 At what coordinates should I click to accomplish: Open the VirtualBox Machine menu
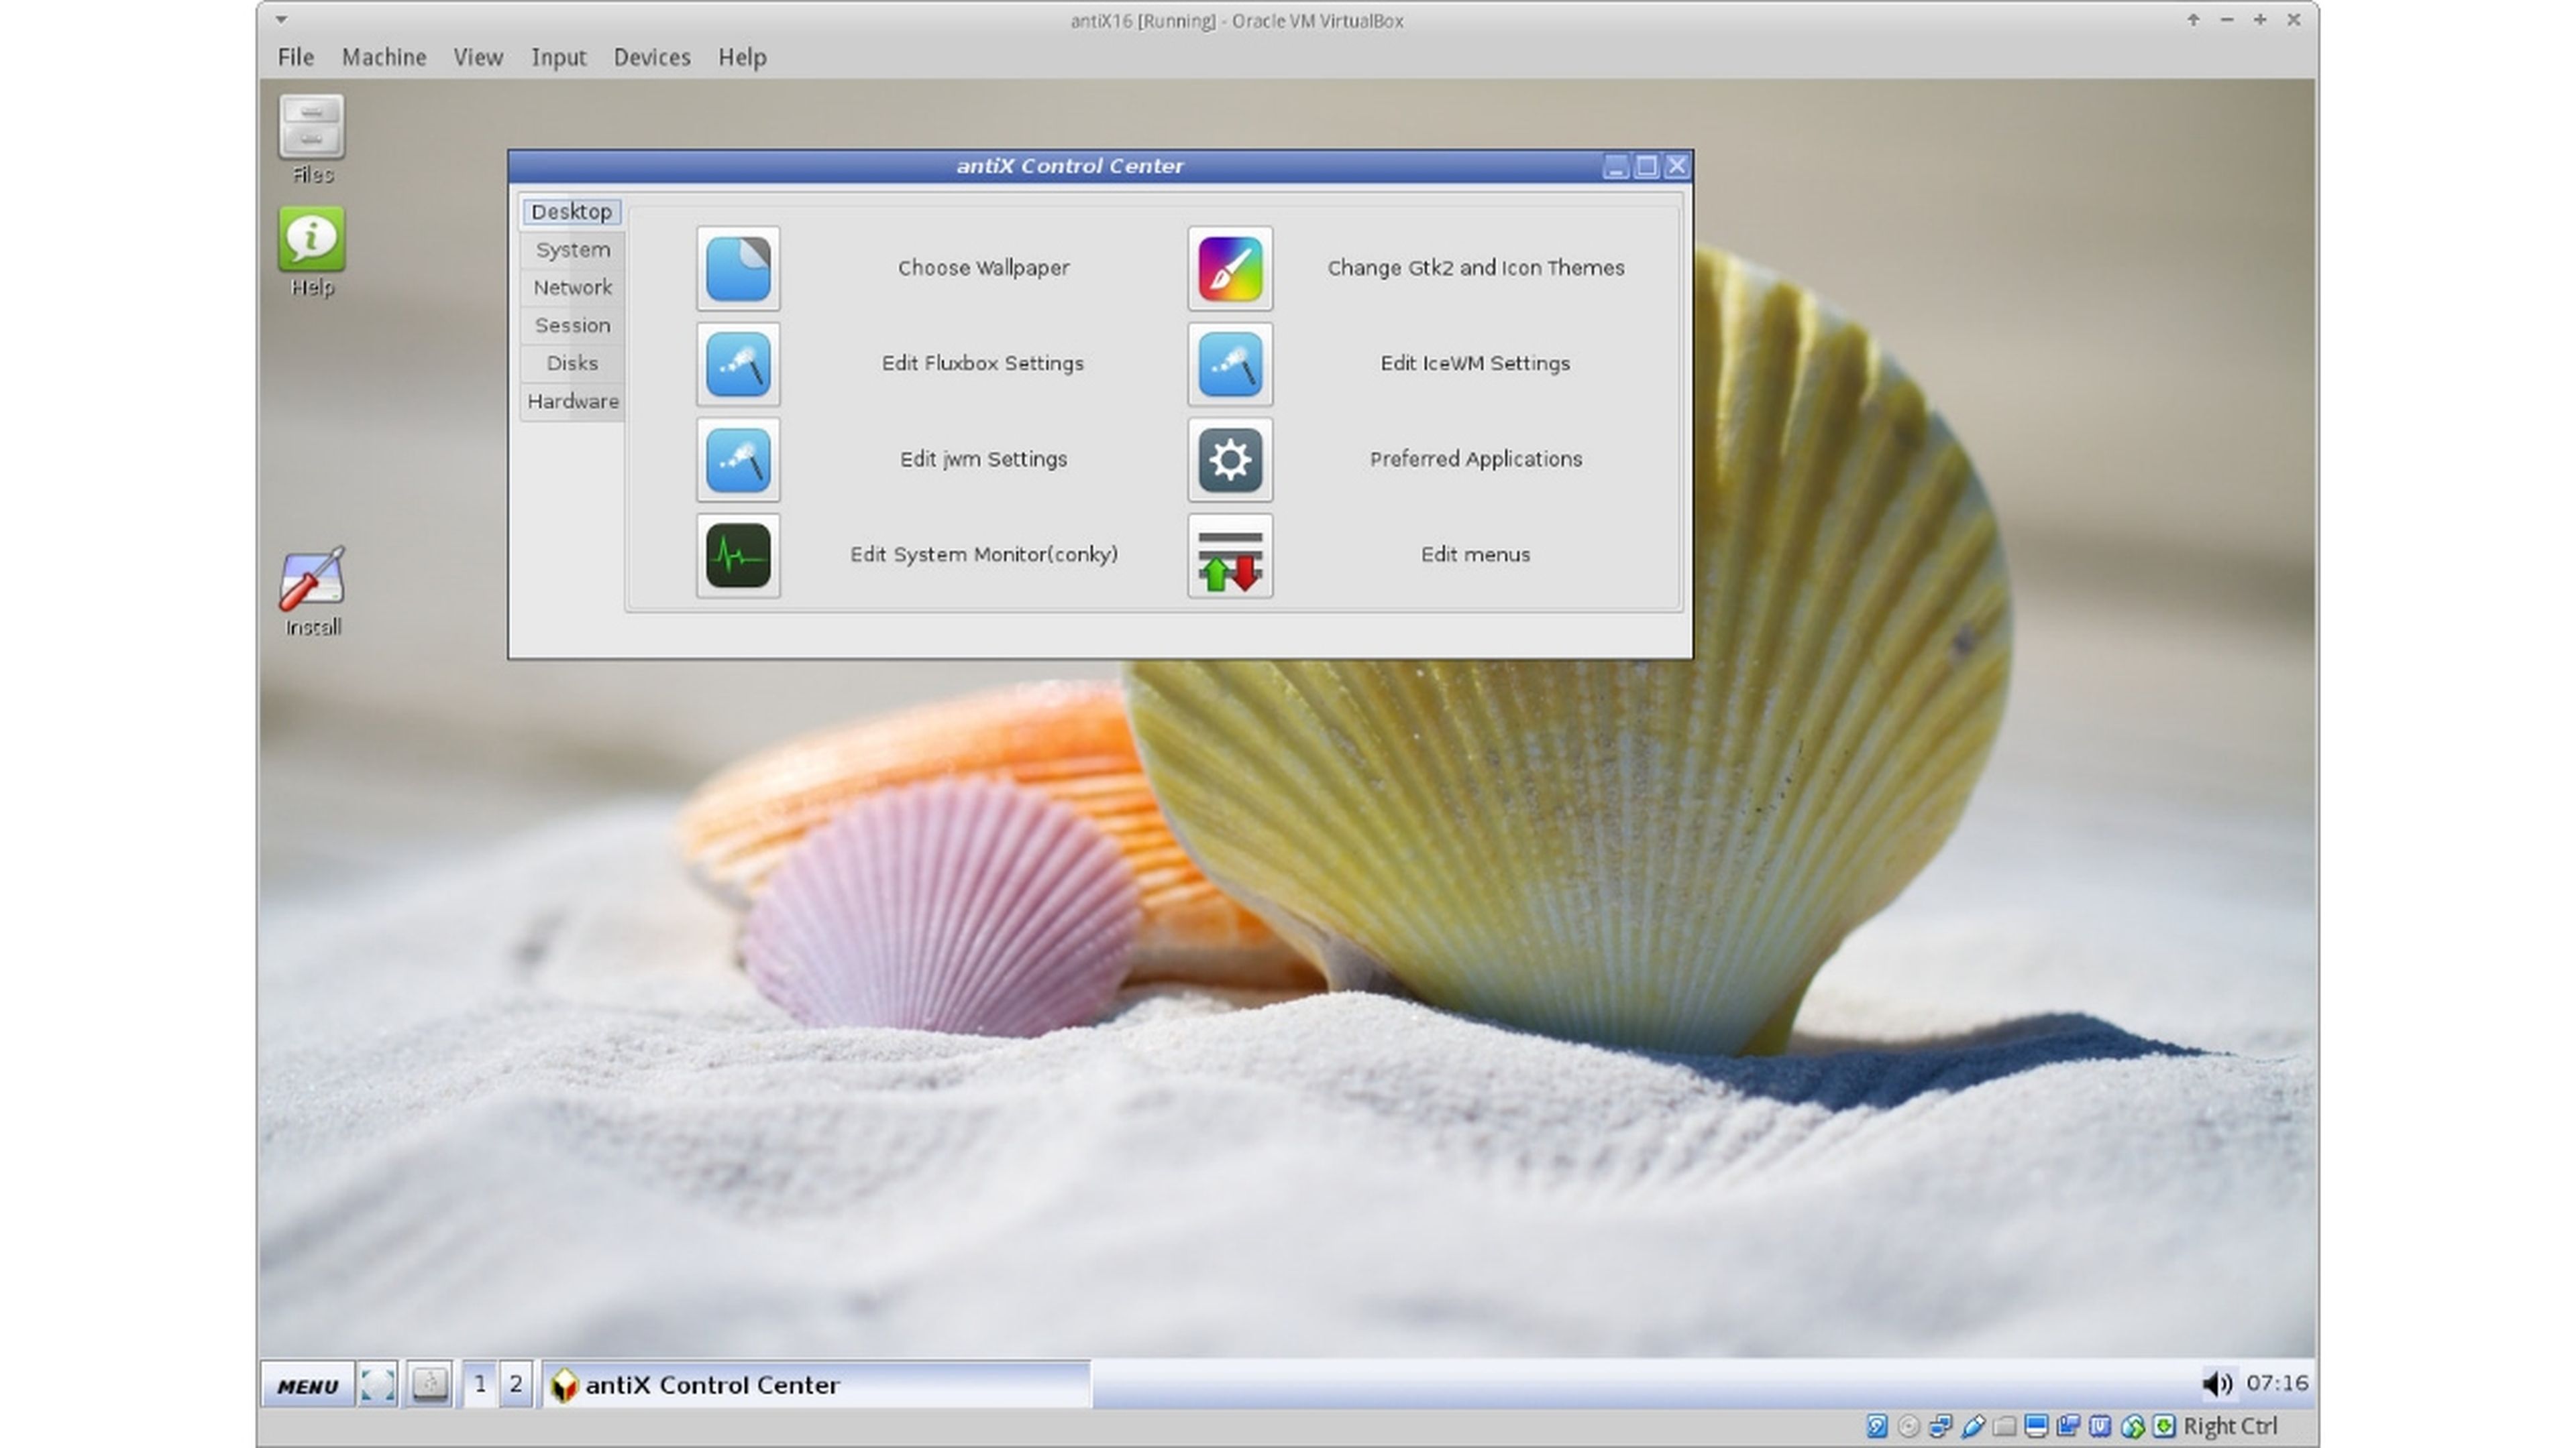pos(384,58)
